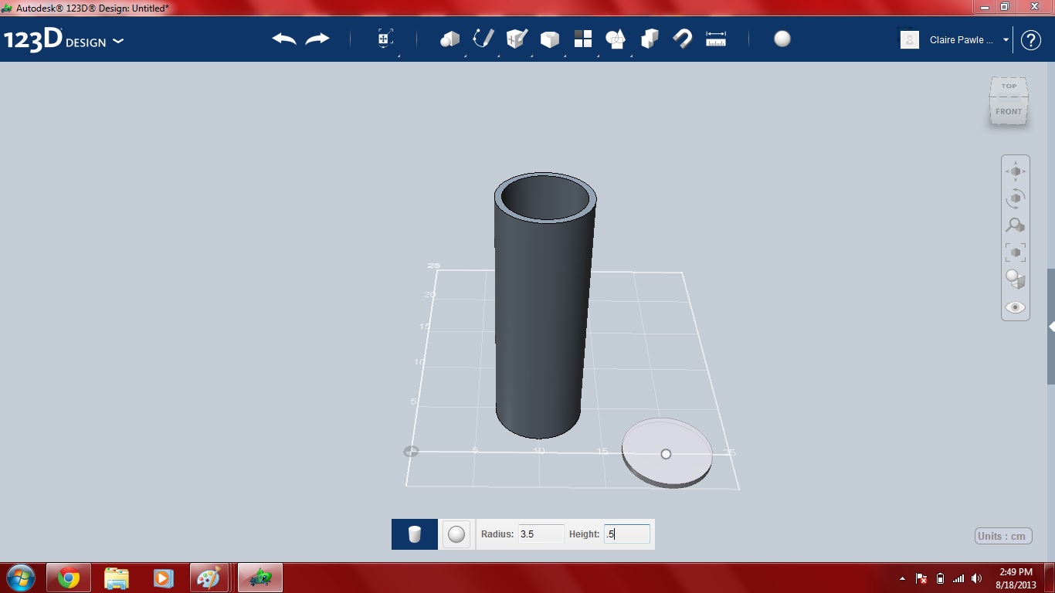
Task: Open the Transform tool
Action: [x=385, y=39]
